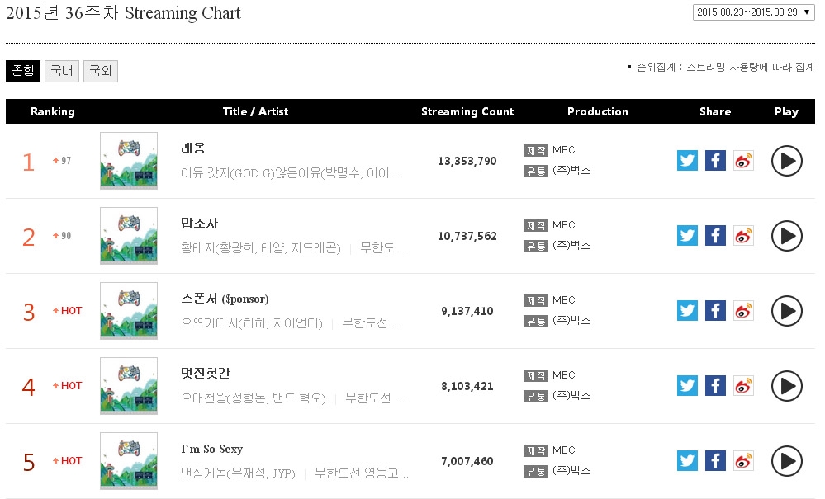The image size is (825, 499).
Task: Share I'm So Sexy on Facebook
Action: pyautogui.click(x=715, y=461)
